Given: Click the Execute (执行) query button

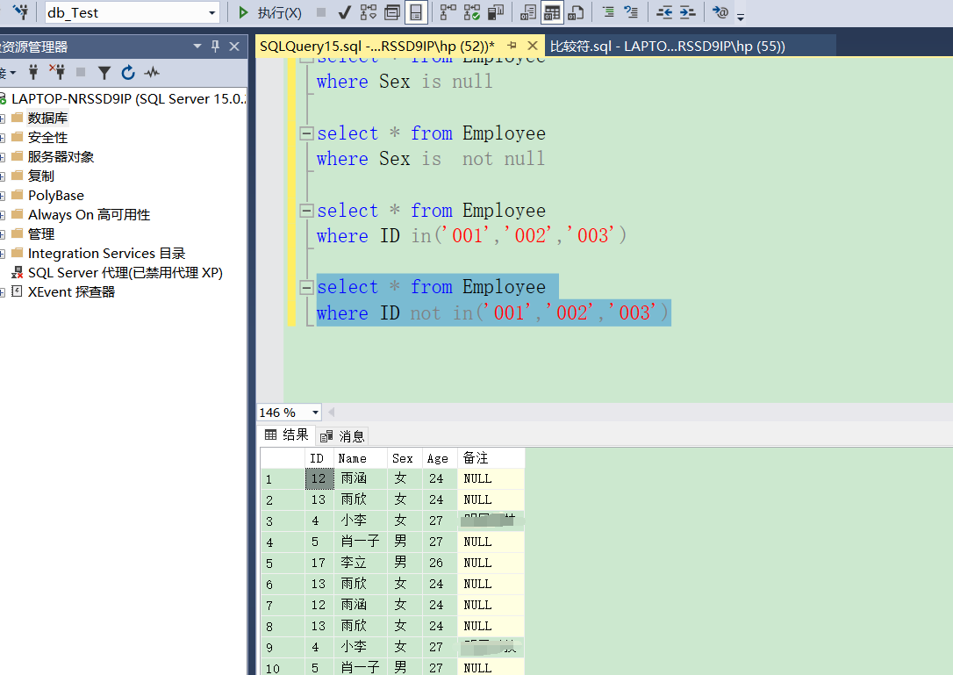Looking at the screenshot, I should coord(270,13).
